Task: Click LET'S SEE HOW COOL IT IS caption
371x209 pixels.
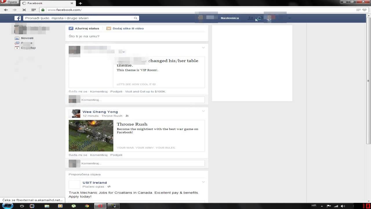Action: point(136,84)
